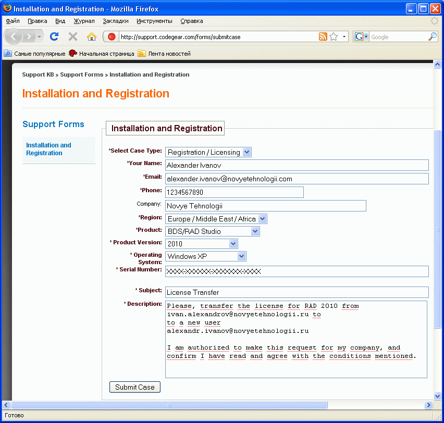Click the vertical scrollbar down arrow
The height and width of the screenshot is (423, 444).
point(437,396)
